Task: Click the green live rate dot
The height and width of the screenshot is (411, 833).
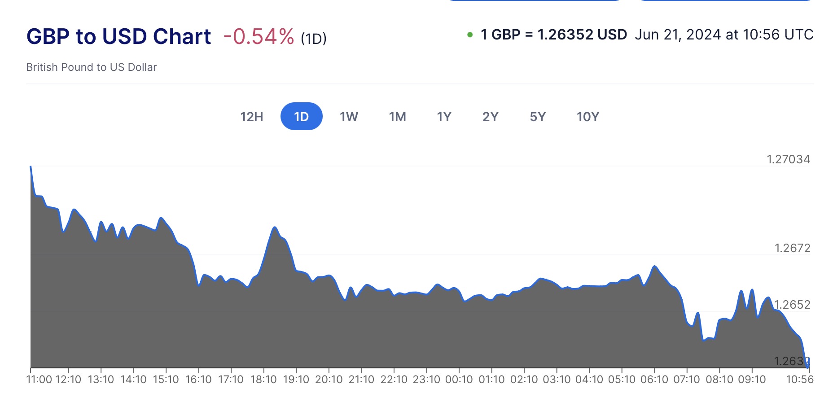Action: [x=470, y=35]
